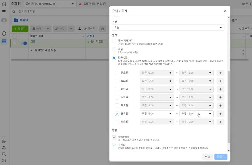This screenshot has height=165, width=252.
Task: Click the feedback smiley icon in sidebar
Action: click(x=4, y=33)
